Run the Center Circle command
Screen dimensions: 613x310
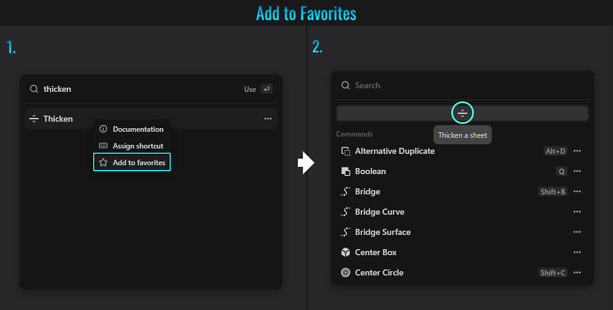coord(463,273)
